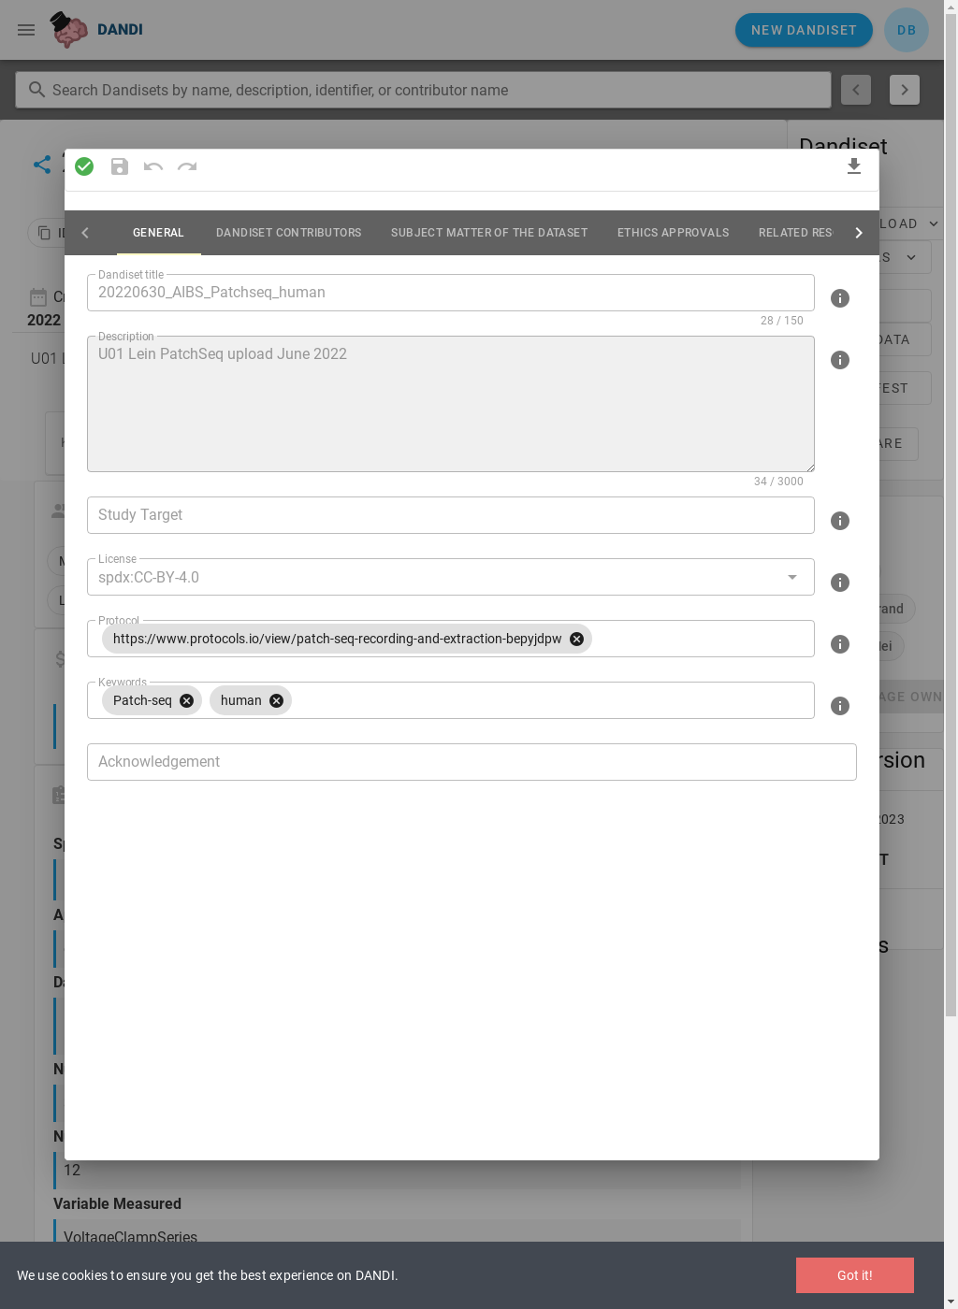Image resolution: width=958 pixels, height=1309 pixels.
Task: Go to next dandiset arrow
Action: 905,90
